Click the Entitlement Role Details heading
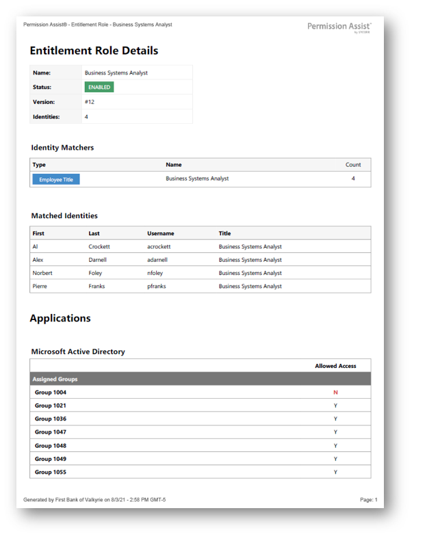 94,51
